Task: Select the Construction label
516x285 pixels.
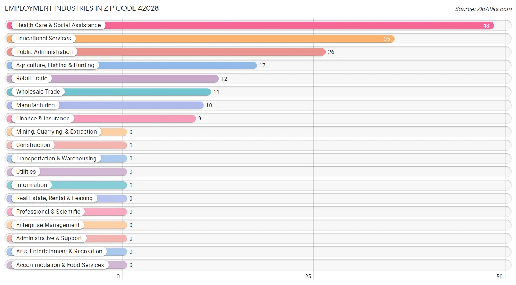Action: pyautogui.click(x=33, y=145)
